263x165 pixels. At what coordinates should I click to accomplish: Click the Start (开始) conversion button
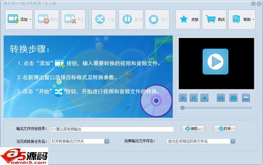[104, 19]
